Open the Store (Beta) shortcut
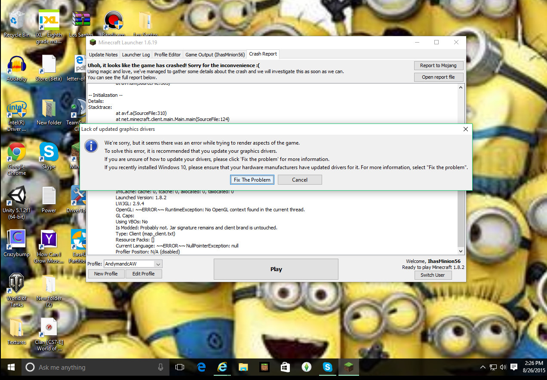 click(49, 68)
